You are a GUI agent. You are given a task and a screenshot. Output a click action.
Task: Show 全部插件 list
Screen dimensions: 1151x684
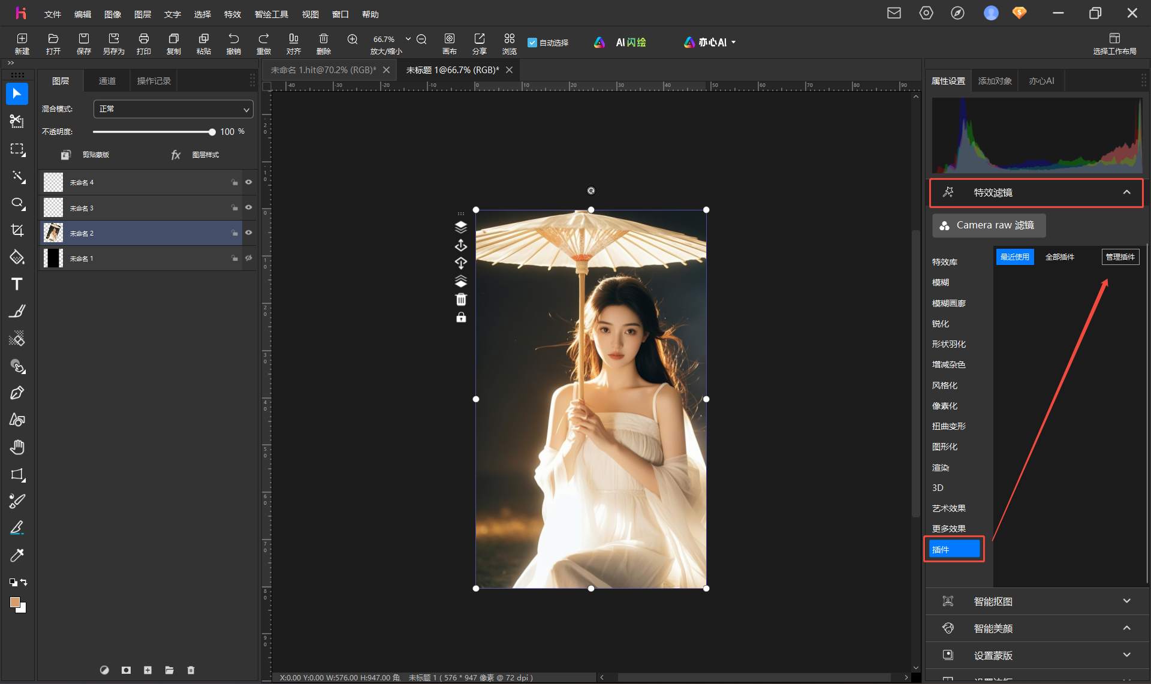(x=1060, y=257)
